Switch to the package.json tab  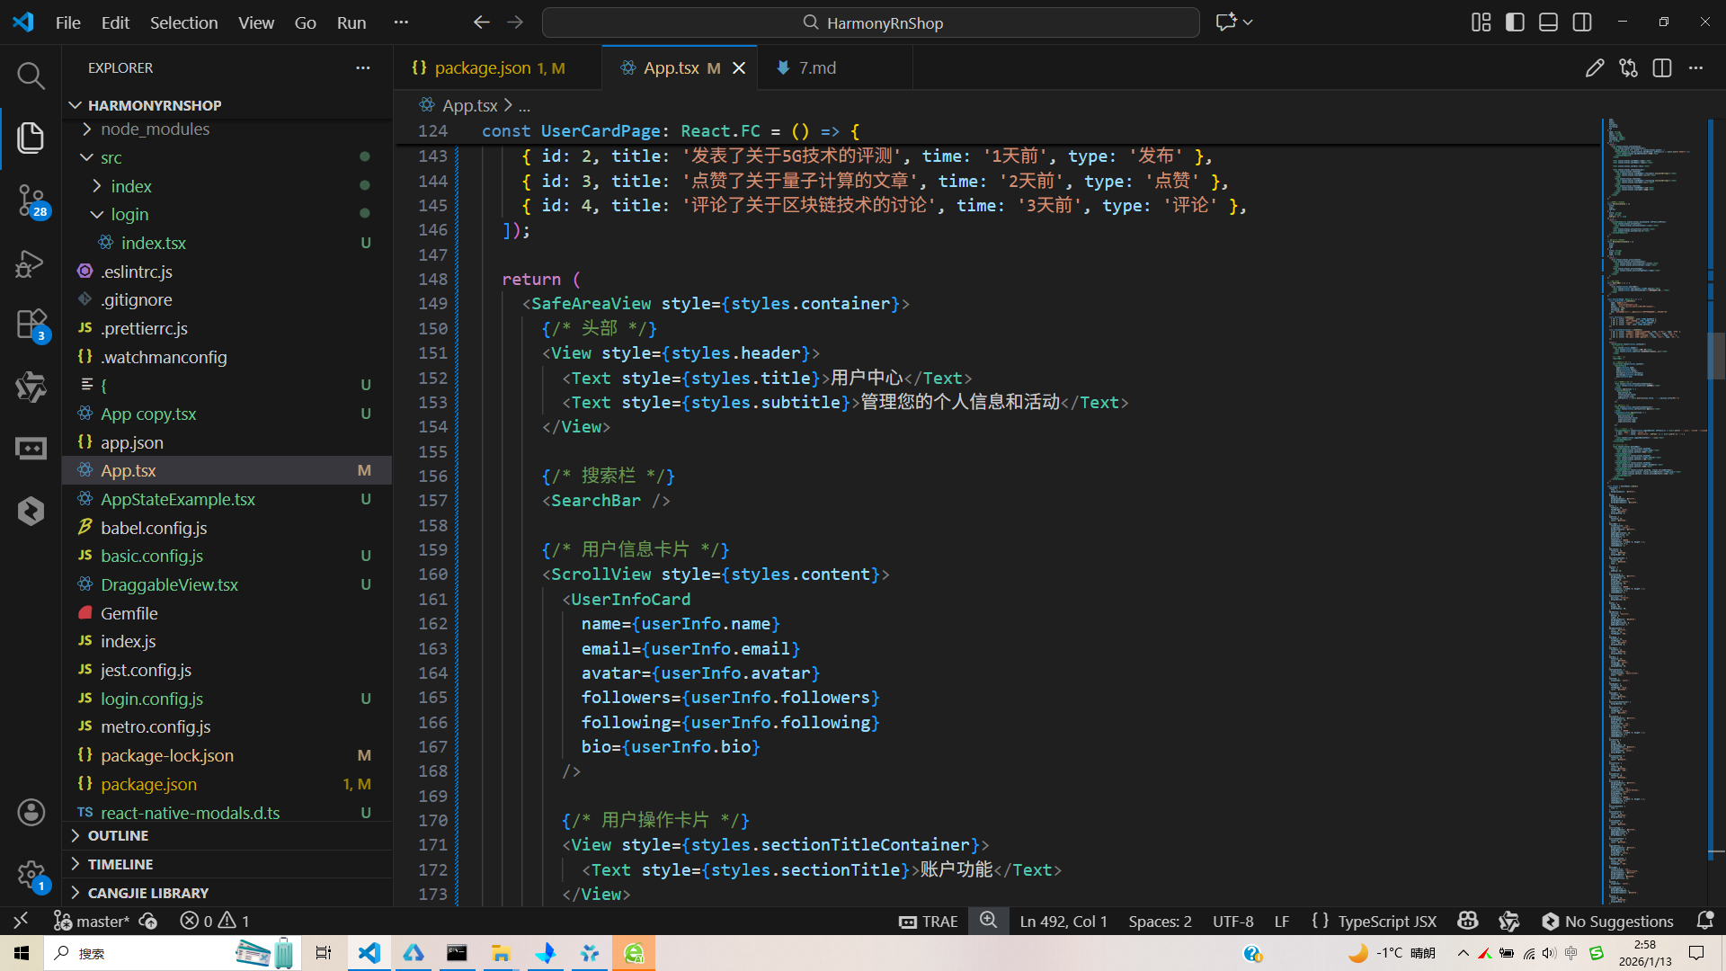[x=483, y=68]
